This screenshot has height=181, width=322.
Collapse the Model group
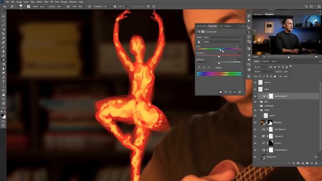(x=259, y=110)
